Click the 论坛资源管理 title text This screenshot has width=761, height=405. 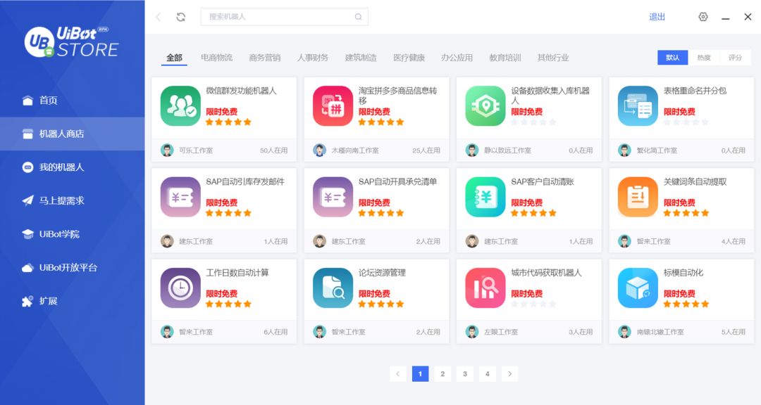382,273
